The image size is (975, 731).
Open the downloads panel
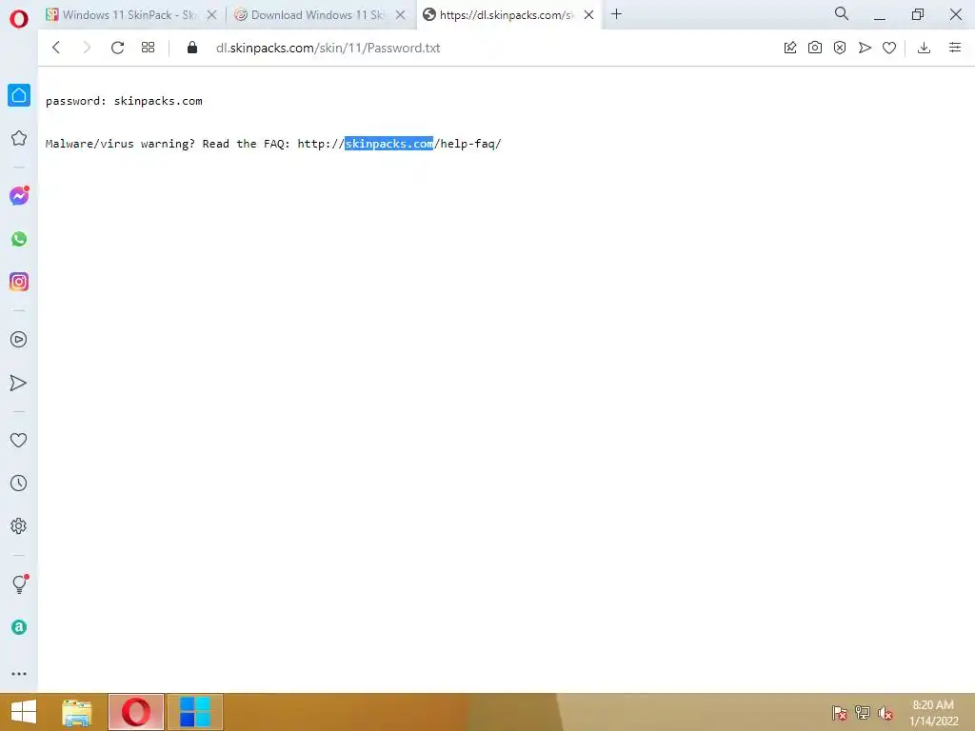pos(924,48)
